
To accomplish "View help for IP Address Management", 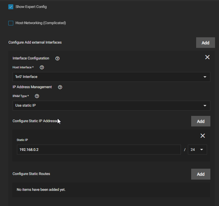I will click(60, 87).
